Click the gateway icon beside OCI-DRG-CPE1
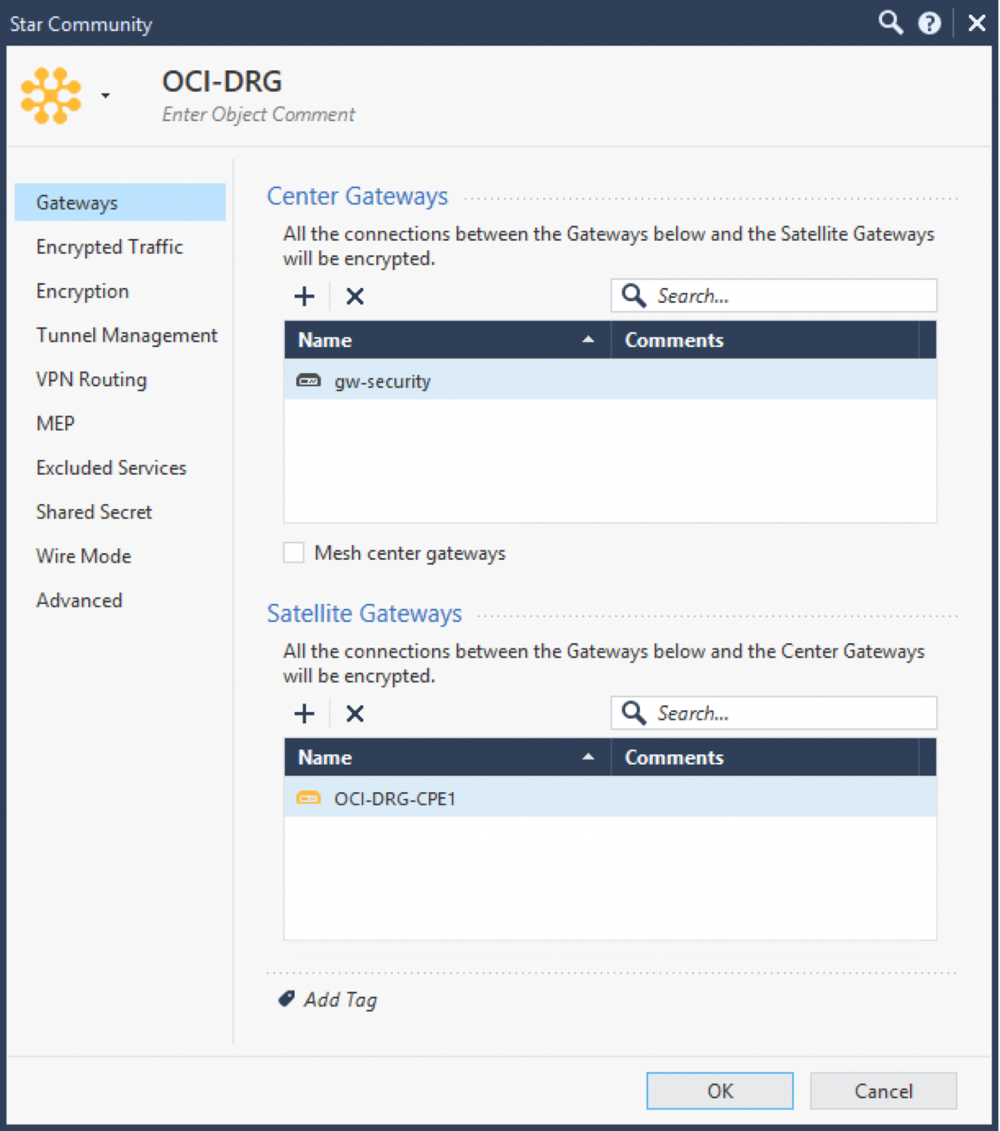The image size is (1000, 1131). coord(308,798)
